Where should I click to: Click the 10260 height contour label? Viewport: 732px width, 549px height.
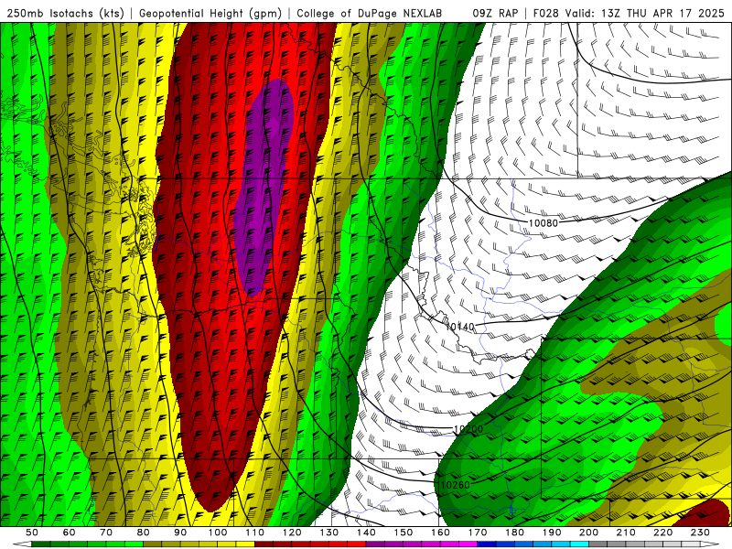click(x=455, y=485)
